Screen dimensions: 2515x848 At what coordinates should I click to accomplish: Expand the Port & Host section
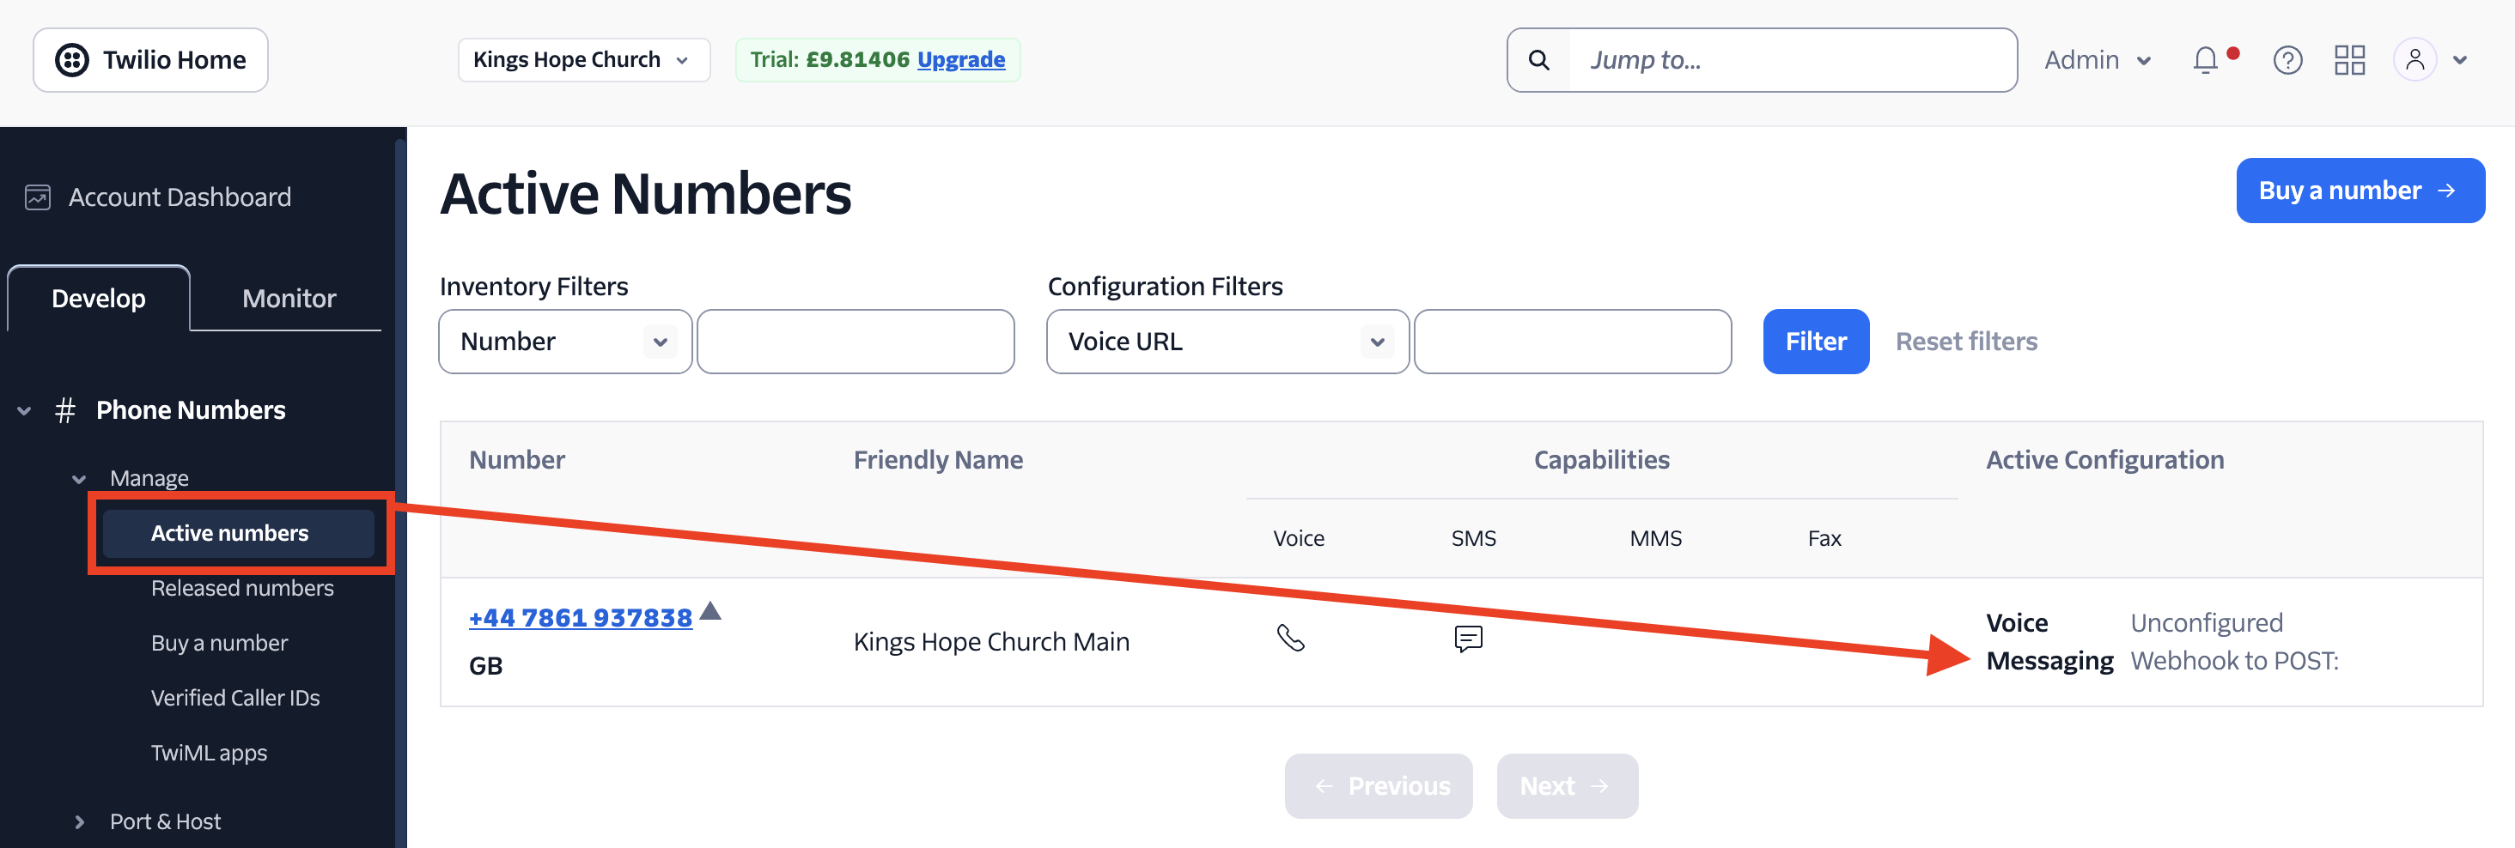pyautogui.click(x=79, y=821)
